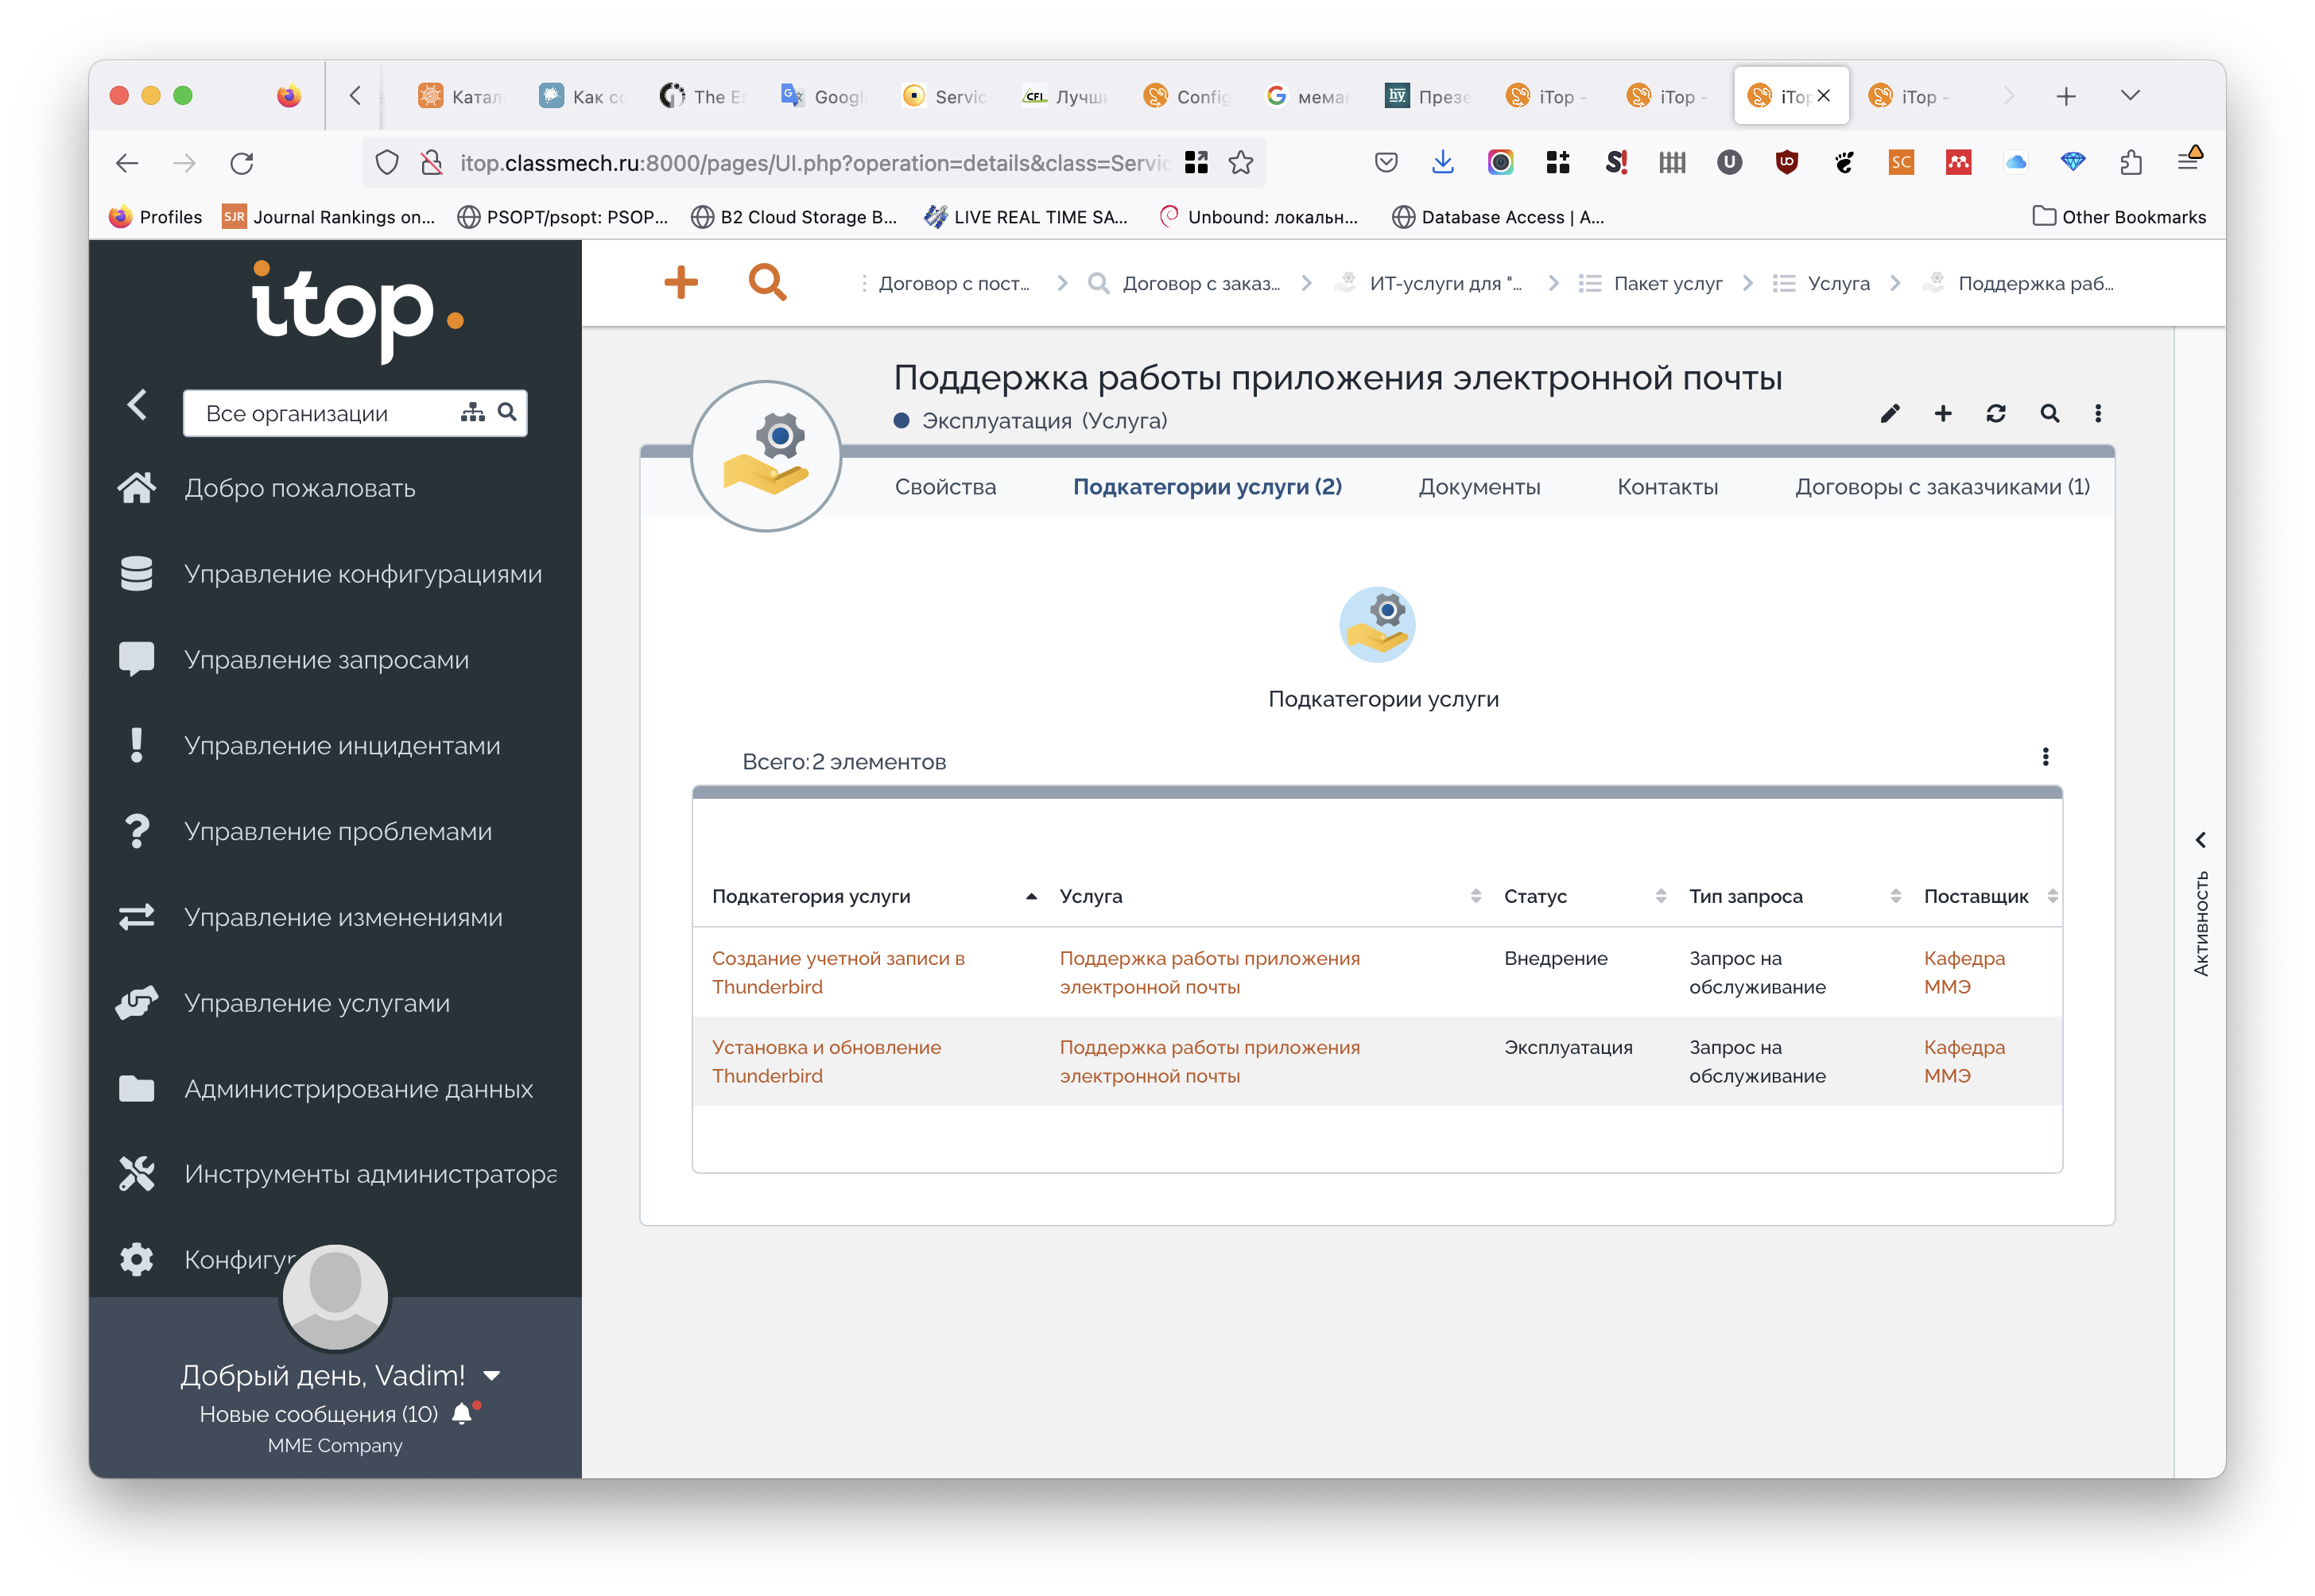Open Кафедра ММЭ link in Внедрение row
2315x1596 pixels.
[x=1964, y=973]
